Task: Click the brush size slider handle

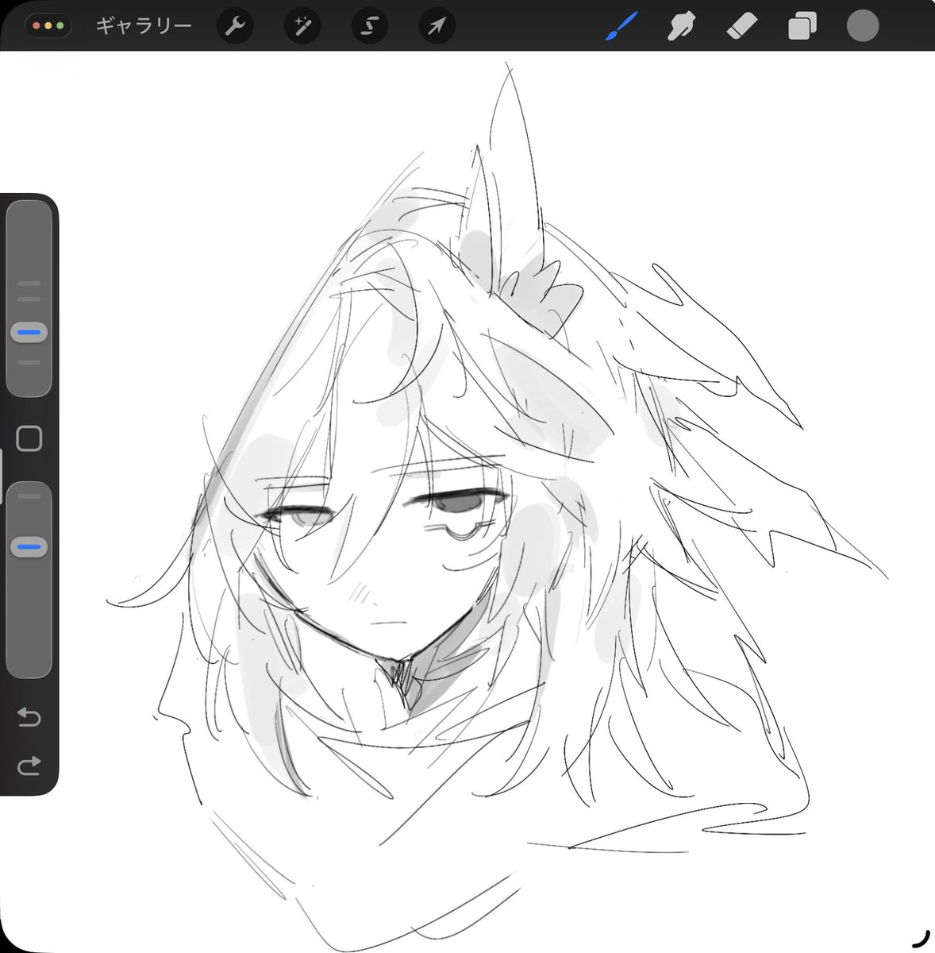Action: 29,332
